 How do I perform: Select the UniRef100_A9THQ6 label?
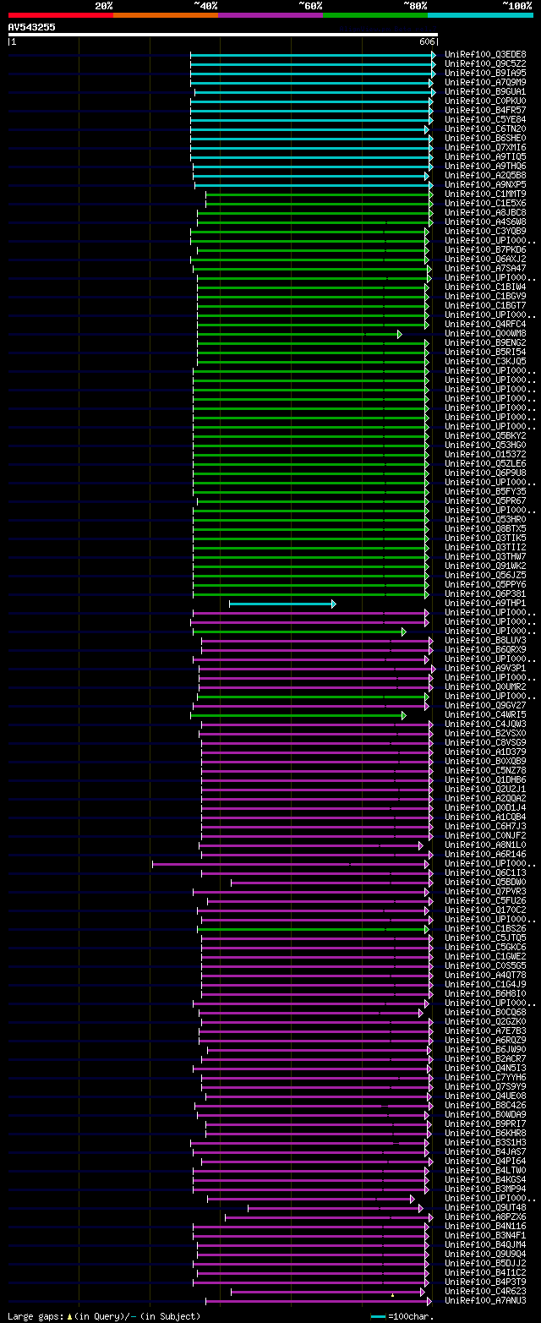(485, 166)
